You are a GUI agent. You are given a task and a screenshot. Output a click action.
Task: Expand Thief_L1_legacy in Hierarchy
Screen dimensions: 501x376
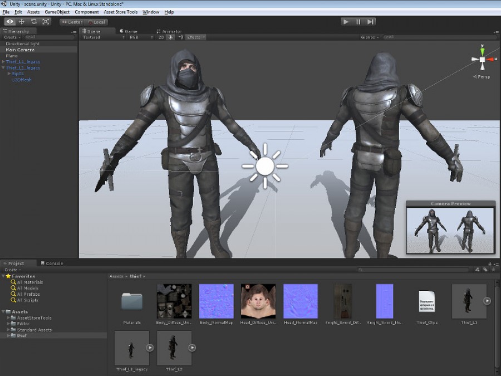3,62
